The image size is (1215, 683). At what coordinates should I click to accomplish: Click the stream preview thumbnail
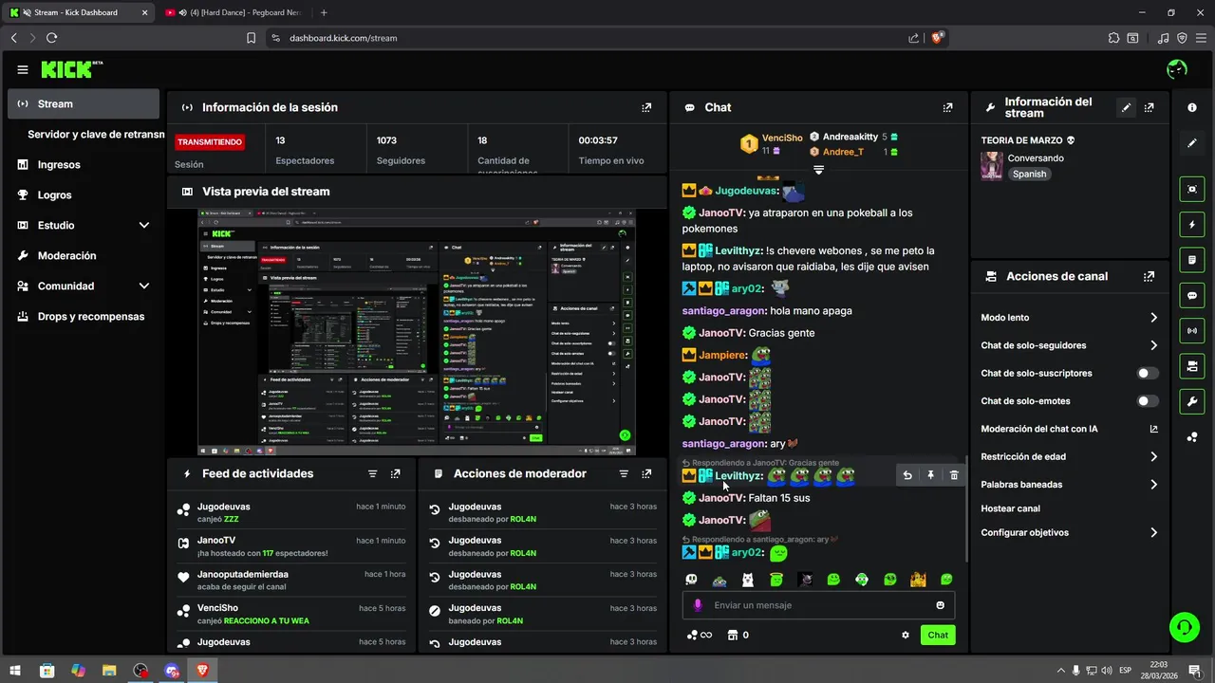pyautogui.click(x=417, y=333)
